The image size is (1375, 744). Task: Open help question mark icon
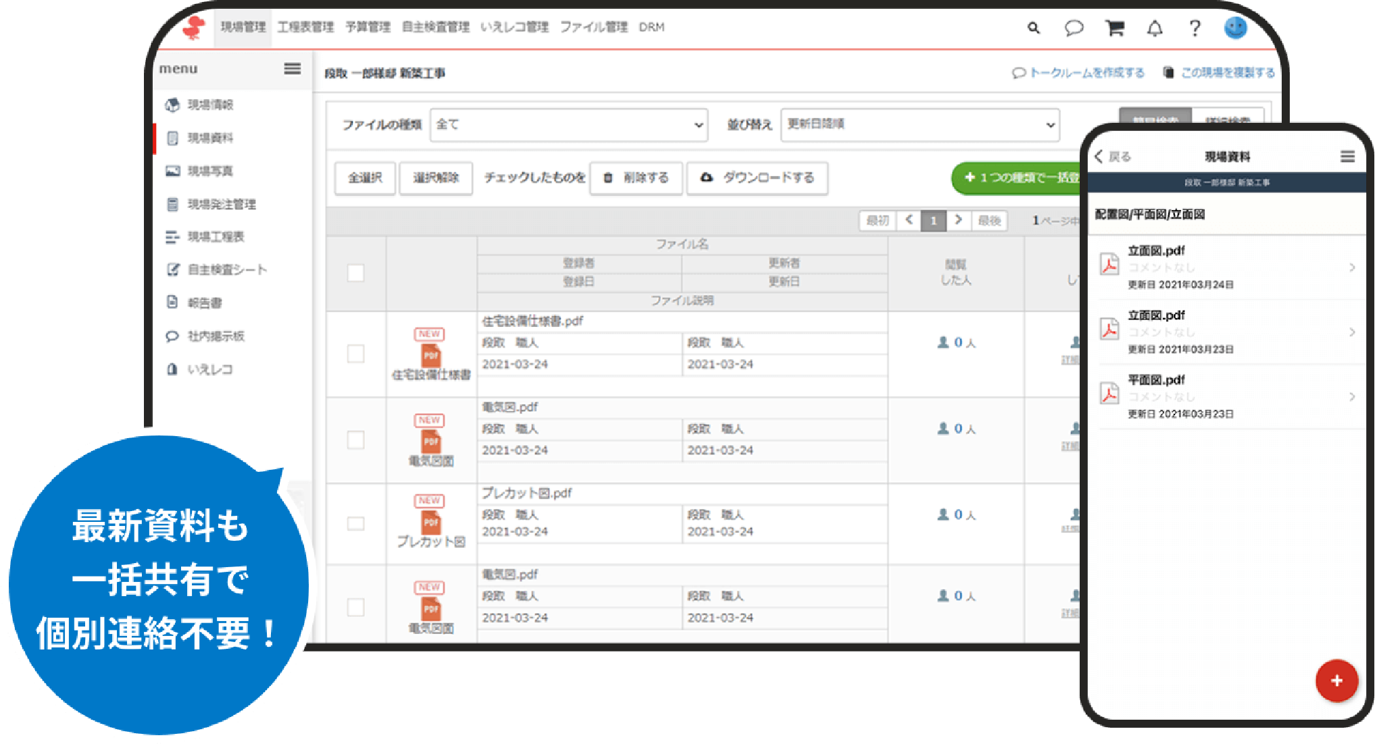tap(1195, 28)
